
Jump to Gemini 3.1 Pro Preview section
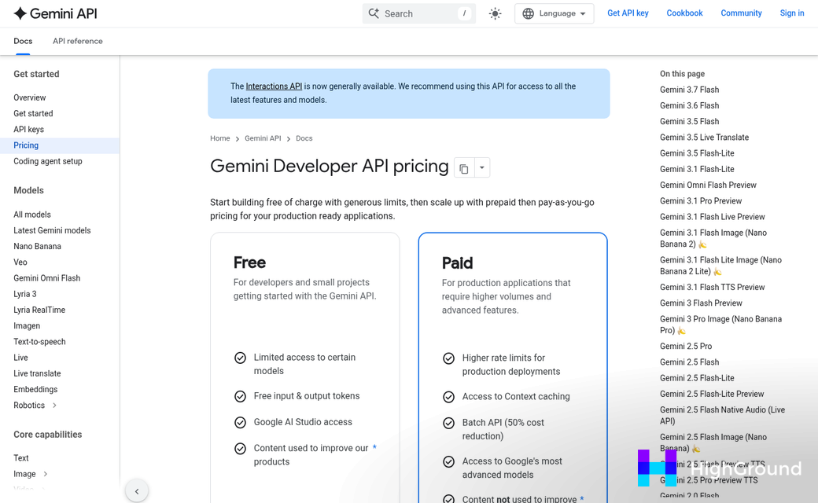pyautogui.click(x=701, y=200)
